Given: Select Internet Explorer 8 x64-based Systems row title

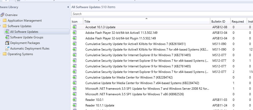Looking at the screenshot, I should point(147,61).
